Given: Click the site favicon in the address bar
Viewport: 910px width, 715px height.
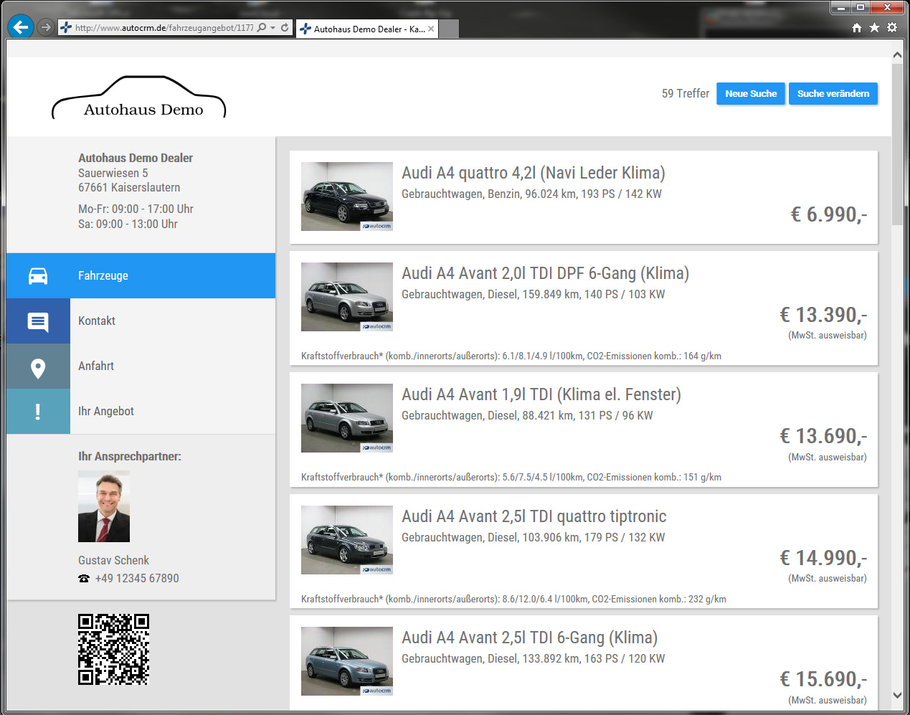Looking at the screenshot, I should tap(66, 28).
